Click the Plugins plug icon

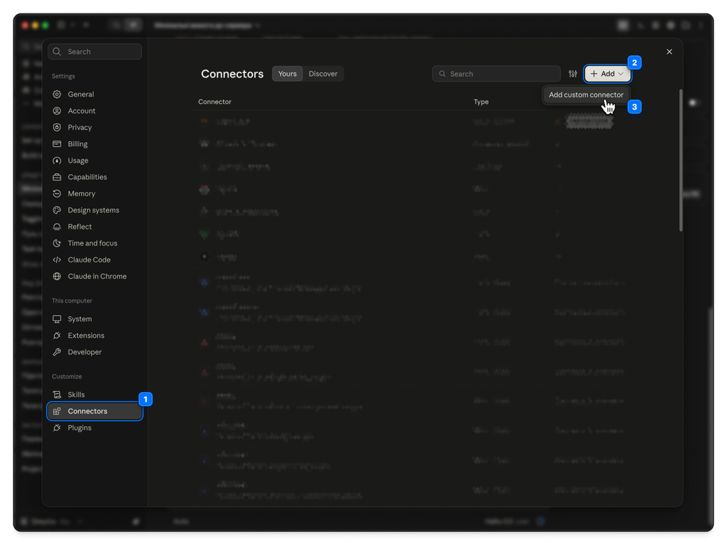tap(57, 427)
